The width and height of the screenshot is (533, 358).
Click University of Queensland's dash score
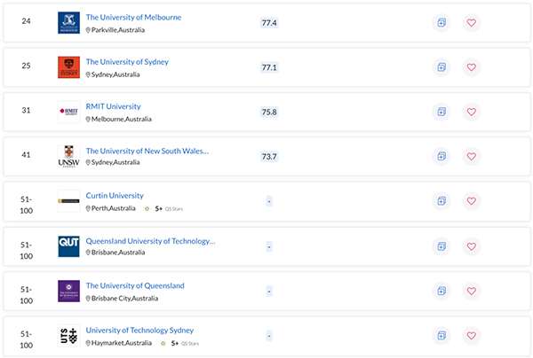click(x=269, y=292)
